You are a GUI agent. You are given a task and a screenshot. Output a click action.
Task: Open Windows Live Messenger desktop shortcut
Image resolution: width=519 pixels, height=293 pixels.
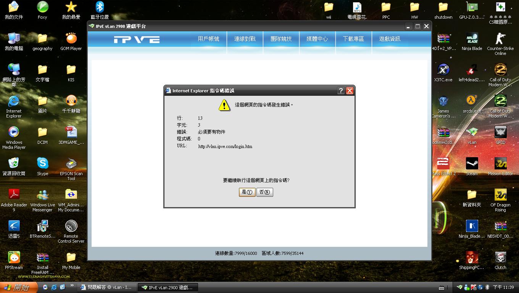pos(42,200)
